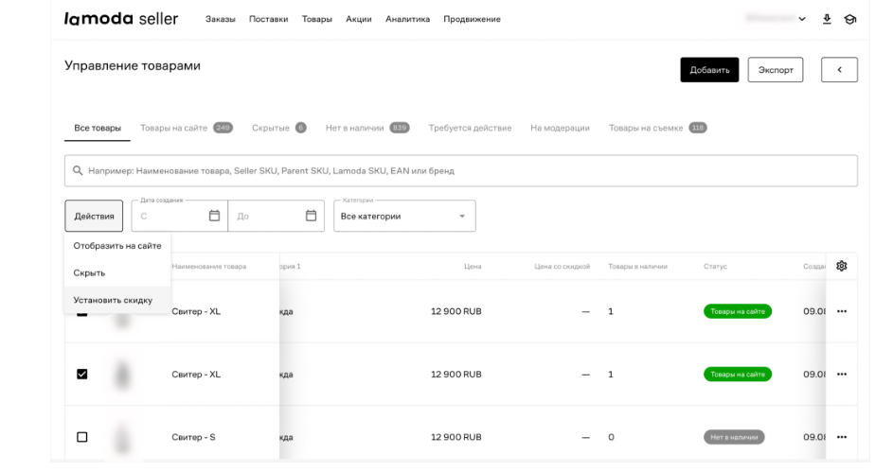Open calendar for start date field

coord(214,216)
